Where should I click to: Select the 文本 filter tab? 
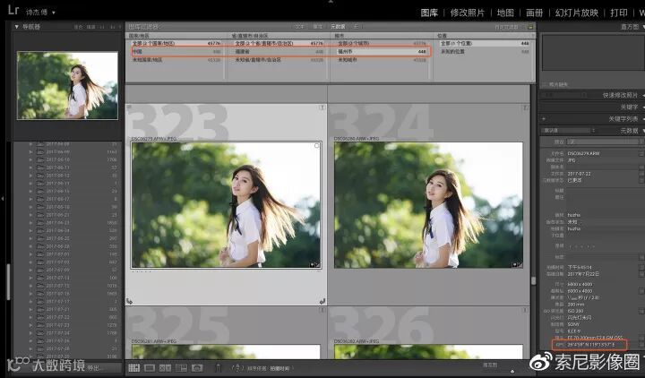tap(299, 27)
